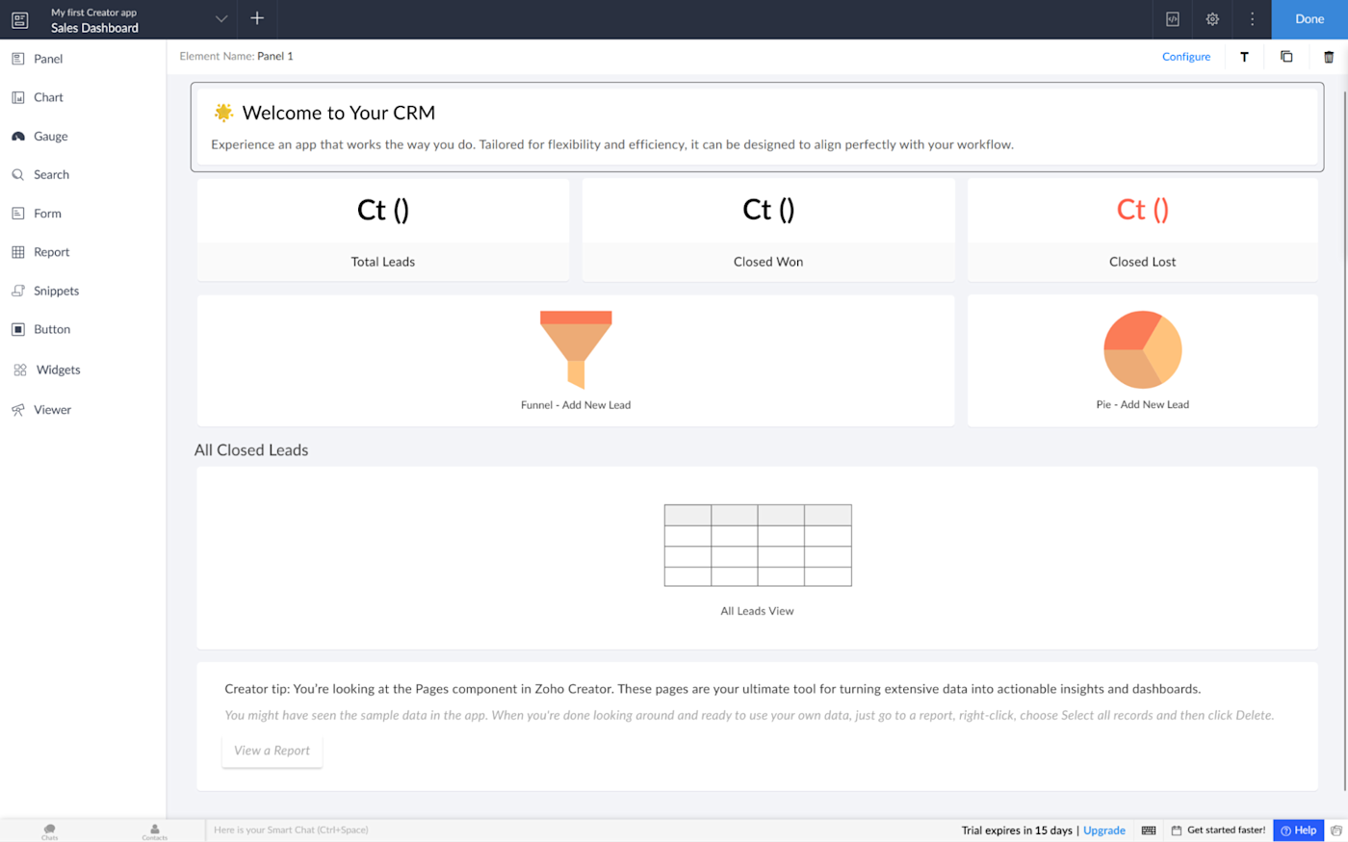Select the Closed Won count panel
The image size is (1348, 842).
(768, 230)
